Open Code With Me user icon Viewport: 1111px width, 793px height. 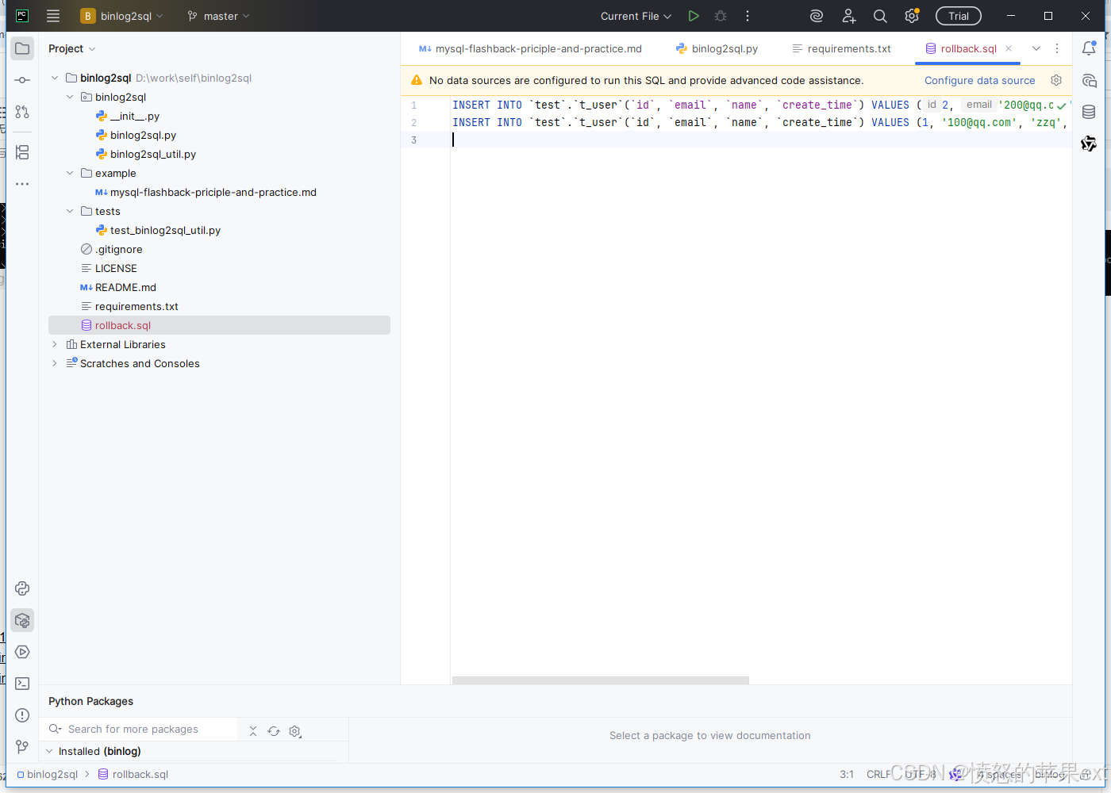(849, 16)
